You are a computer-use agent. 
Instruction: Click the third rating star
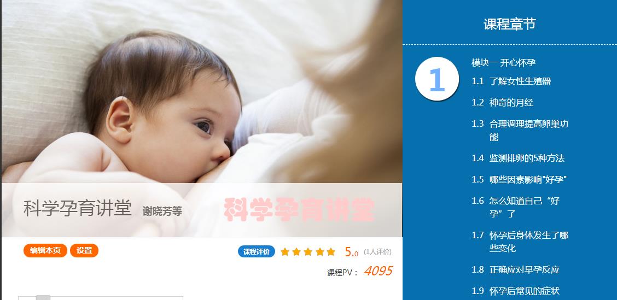pyautogui.click(x=308, y=251)
